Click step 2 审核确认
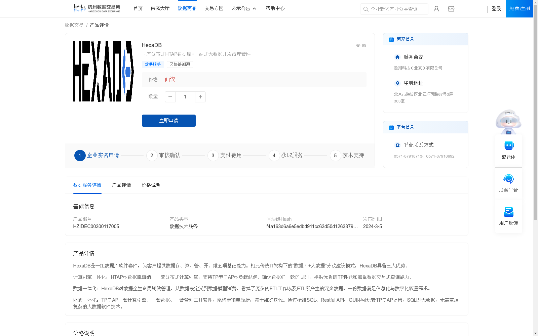The width and height of the screenshot is (538, 336). 163,156
